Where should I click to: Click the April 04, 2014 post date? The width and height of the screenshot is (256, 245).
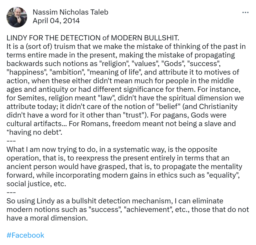coord(56,20)
